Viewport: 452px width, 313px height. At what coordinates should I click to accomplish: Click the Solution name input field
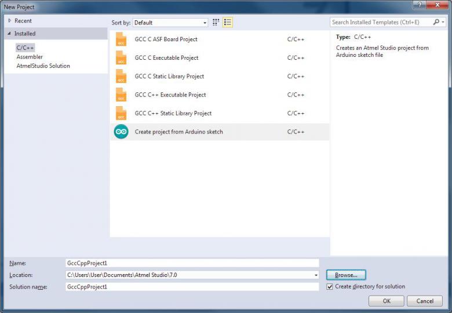pos(192,287)
